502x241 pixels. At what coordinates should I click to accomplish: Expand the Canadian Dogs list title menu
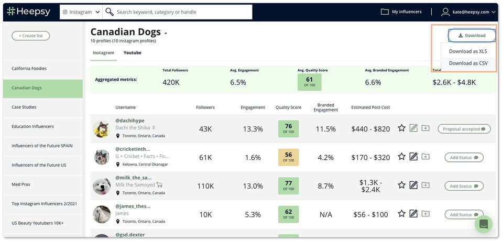(x=166, y=34)
